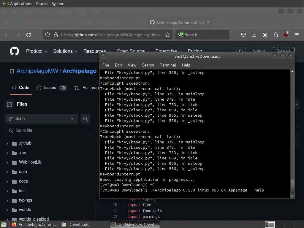Select the GitHub Issues tab

click(x=52, y=88)
